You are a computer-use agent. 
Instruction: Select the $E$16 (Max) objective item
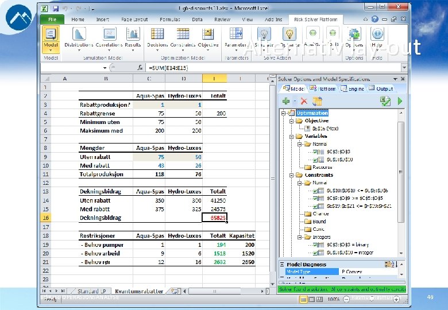(x=325, y=129)
